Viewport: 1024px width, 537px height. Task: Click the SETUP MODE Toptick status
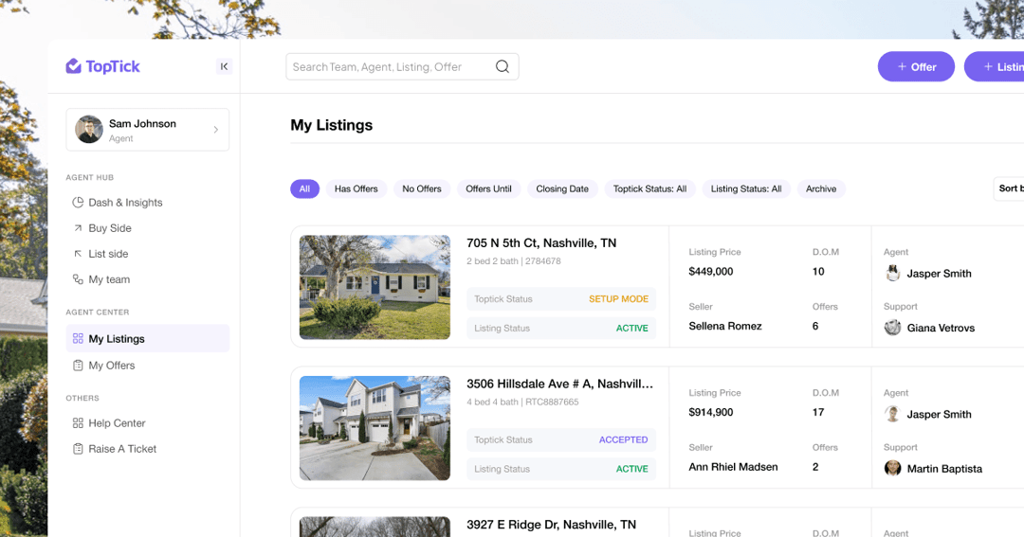click(618, 299)
